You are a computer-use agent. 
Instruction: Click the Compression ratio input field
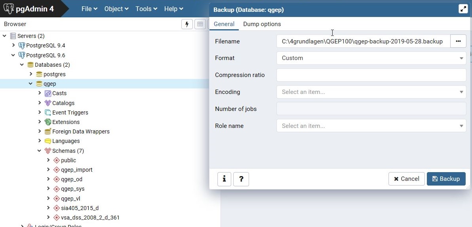tap(371, 75)
